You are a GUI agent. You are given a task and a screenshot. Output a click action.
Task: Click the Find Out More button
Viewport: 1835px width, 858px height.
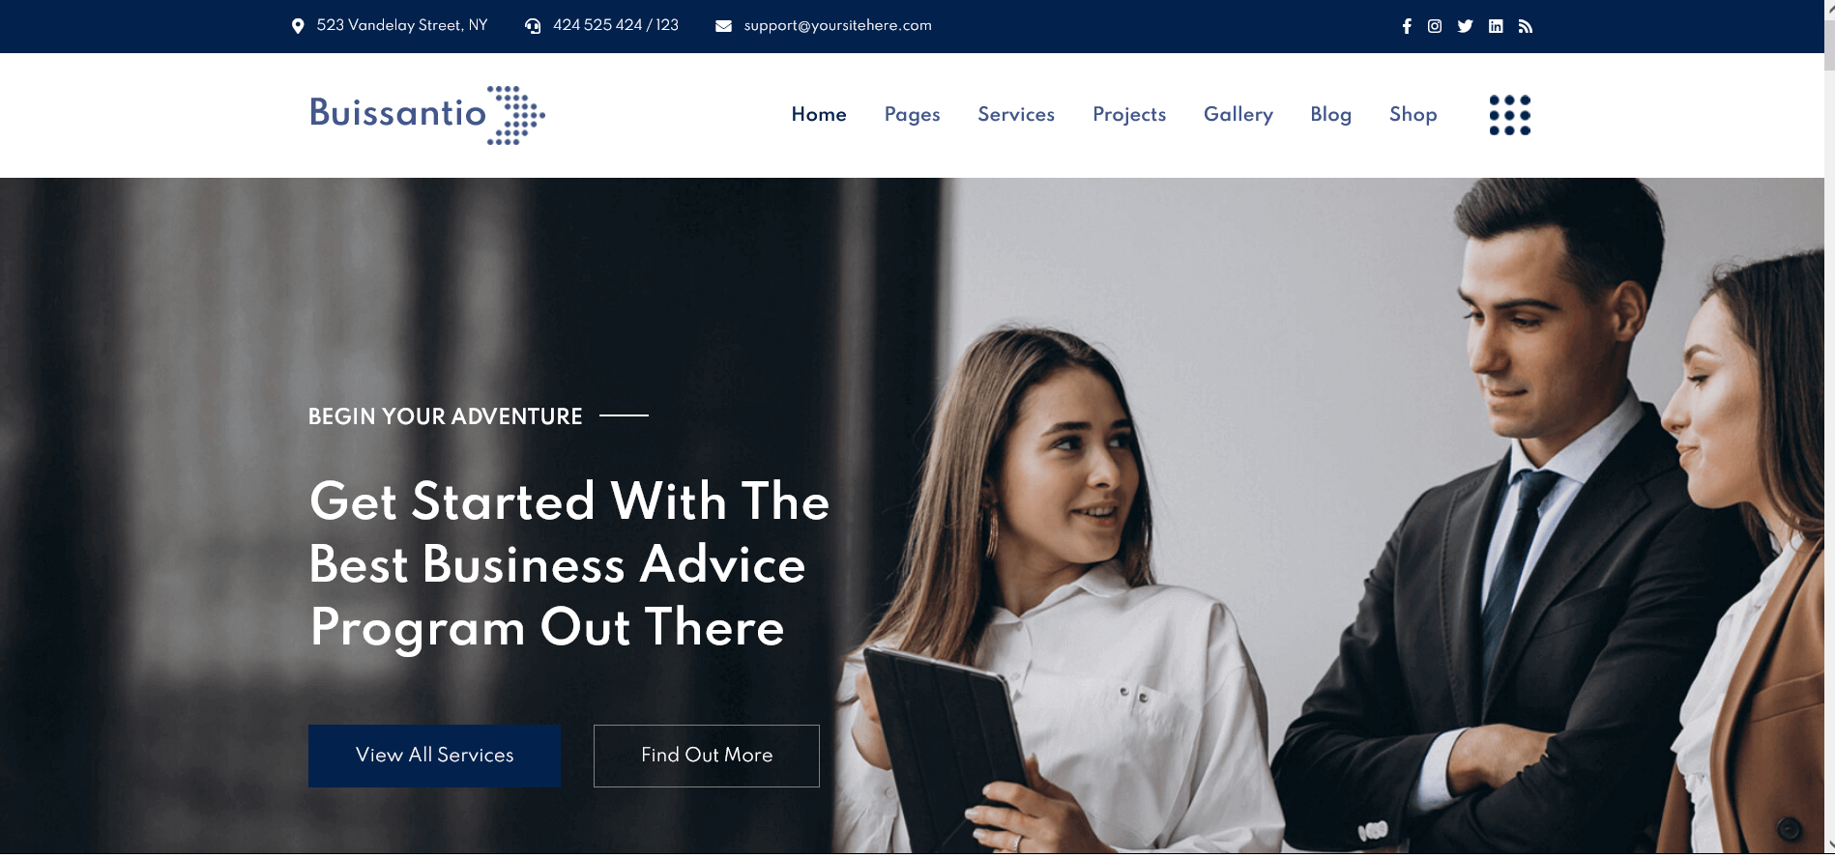coord(707,756)
